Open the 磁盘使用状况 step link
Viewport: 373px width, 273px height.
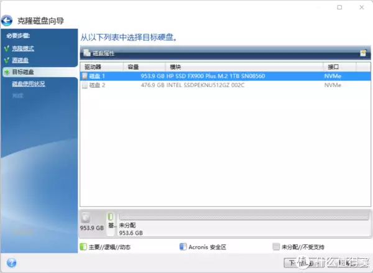click(29, 84)
